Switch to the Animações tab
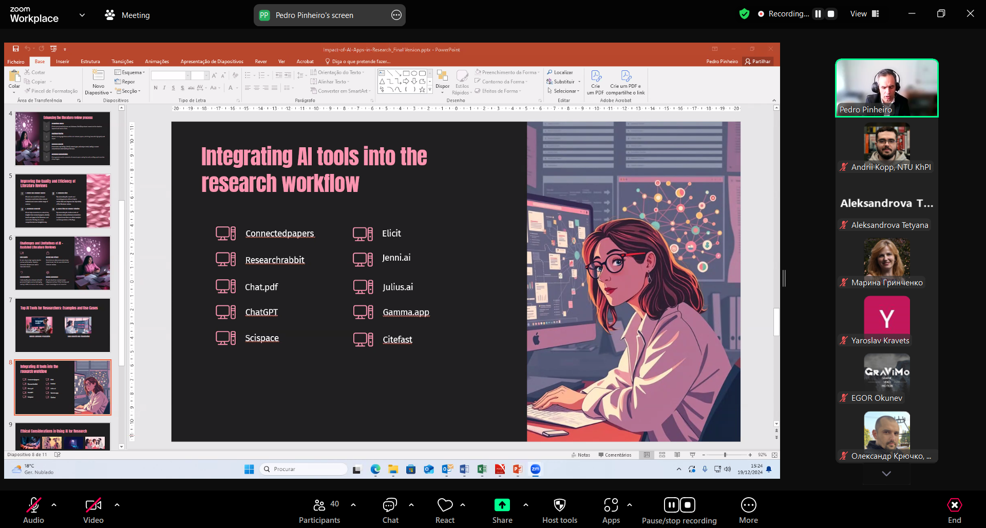Screen dimensions: 986x528 click(x=157, y=62)
